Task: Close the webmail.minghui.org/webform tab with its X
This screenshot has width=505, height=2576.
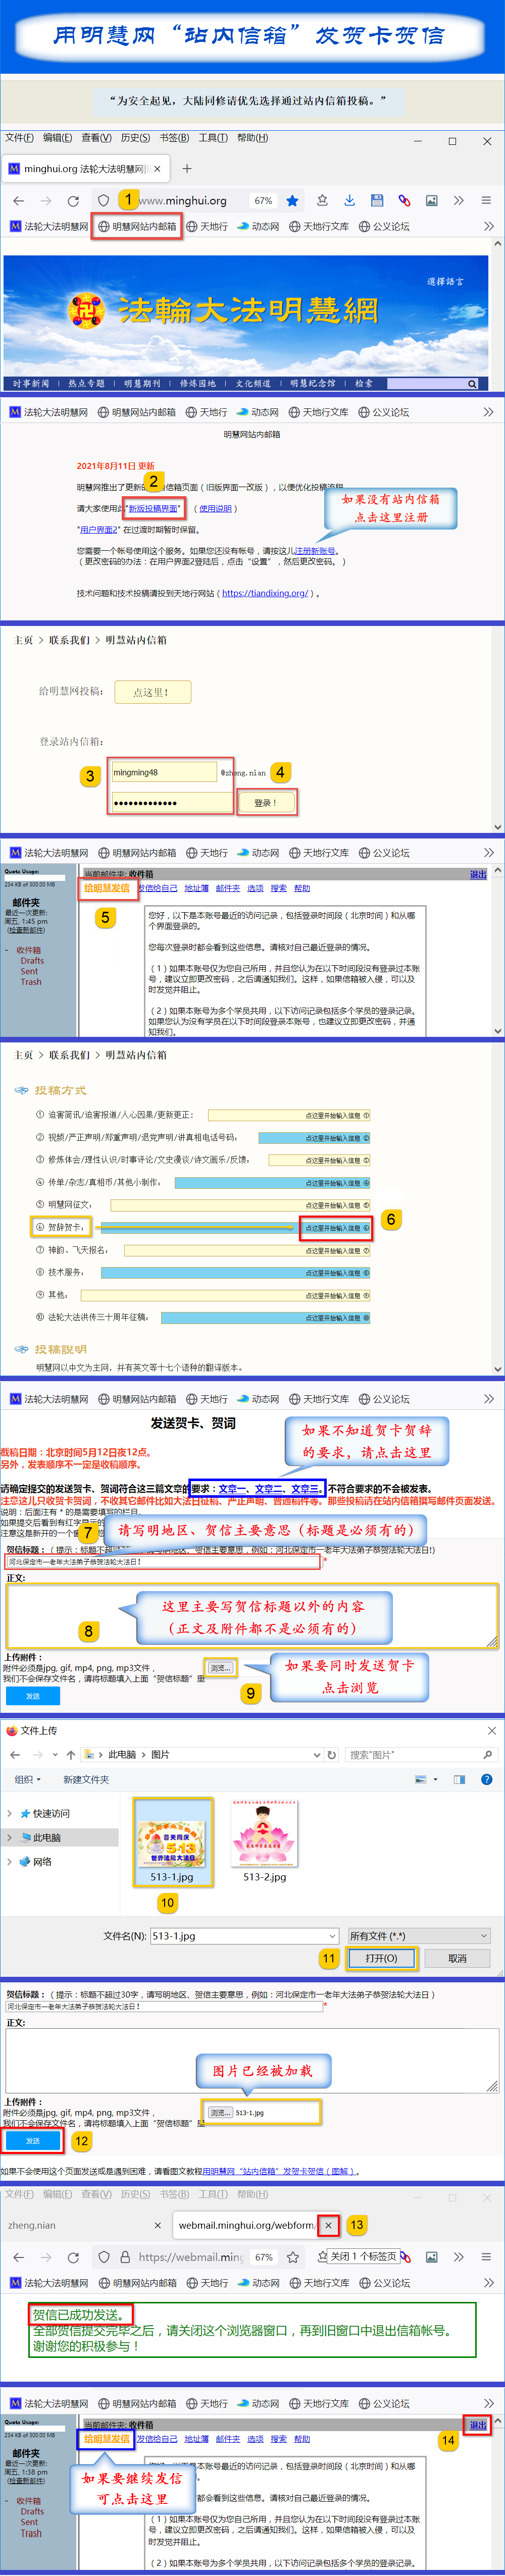Action: pos(328,2225)
